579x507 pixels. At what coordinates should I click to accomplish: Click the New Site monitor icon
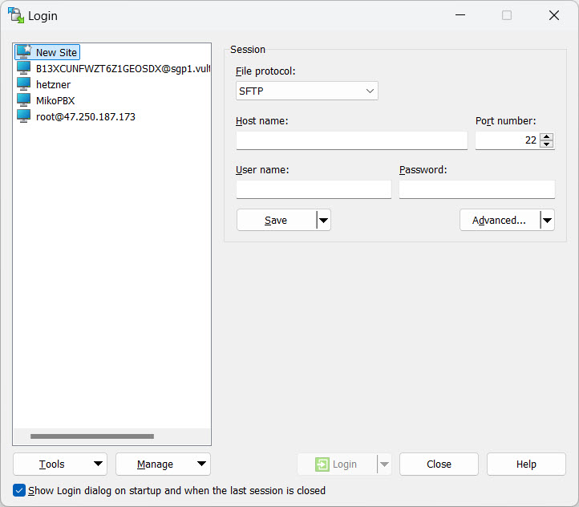(24, 52)
